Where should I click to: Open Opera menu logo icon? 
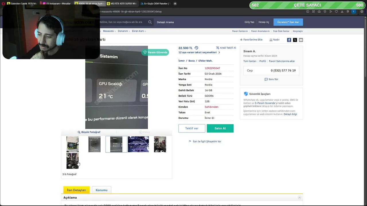3,3
